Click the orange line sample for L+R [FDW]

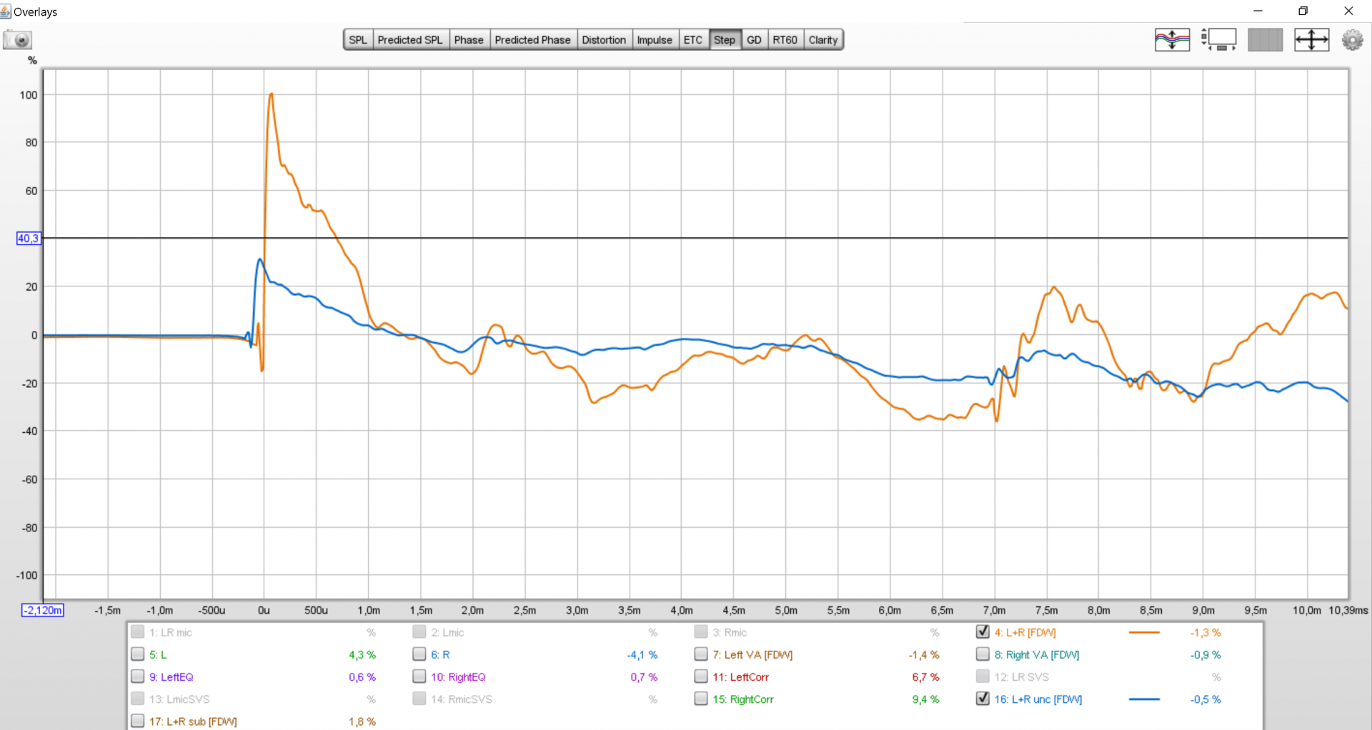pos(1143,633)
